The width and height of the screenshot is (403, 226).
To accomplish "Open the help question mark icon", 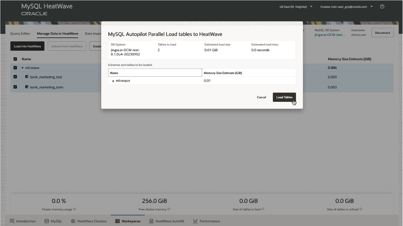I will (382, 7).
